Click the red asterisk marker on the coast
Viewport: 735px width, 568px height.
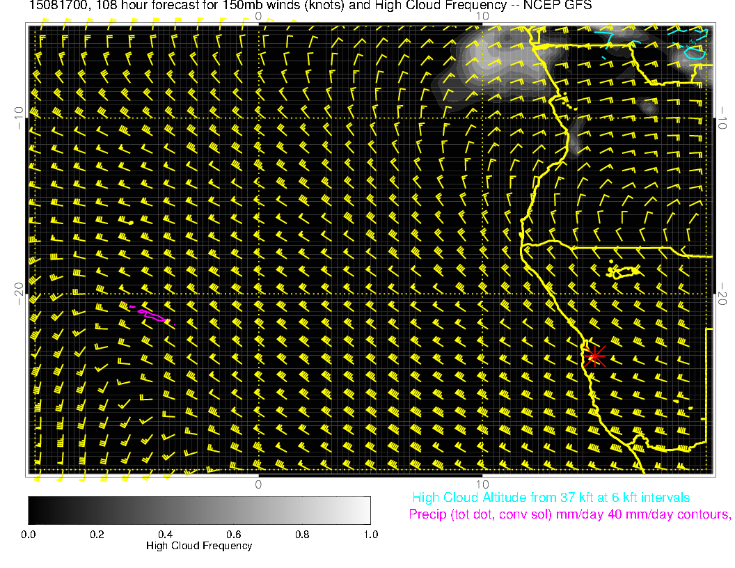pos(594,356)
